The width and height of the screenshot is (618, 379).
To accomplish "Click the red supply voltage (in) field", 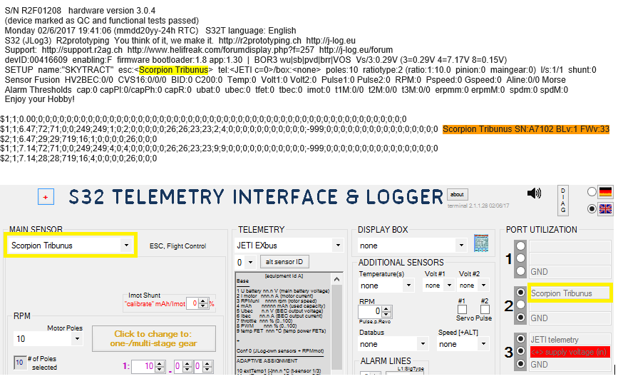I will click(570, 352).
